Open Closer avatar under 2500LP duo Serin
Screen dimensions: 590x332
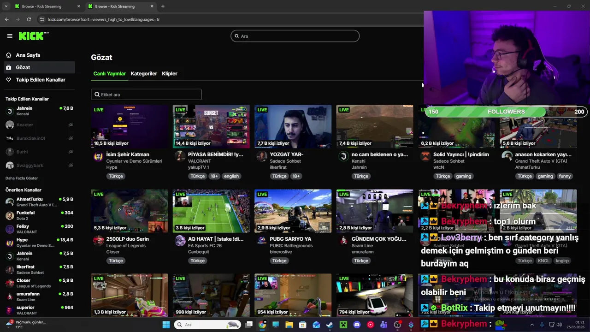[x=98, y=241]
